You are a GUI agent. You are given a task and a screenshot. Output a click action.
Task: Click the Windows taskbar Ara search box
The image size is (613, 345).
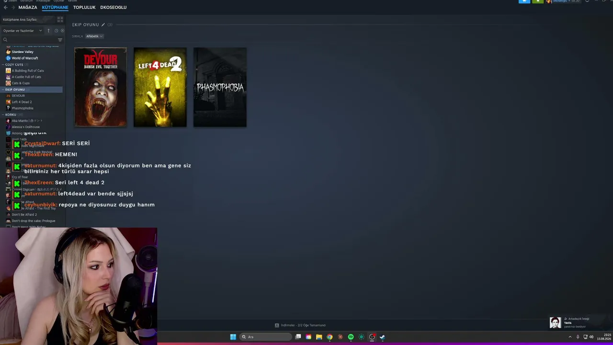(x=266, y=337)
